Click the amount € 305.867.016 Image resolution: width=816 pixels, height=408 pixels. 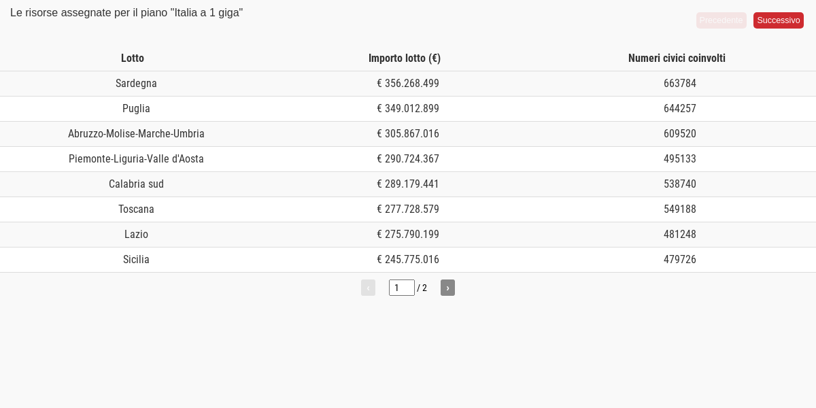pos(408,134)
